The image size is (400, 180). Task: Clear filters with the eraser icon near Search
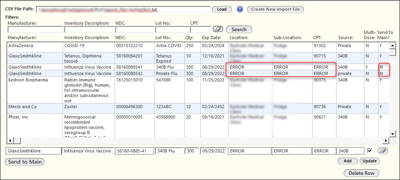click(218, 29)
